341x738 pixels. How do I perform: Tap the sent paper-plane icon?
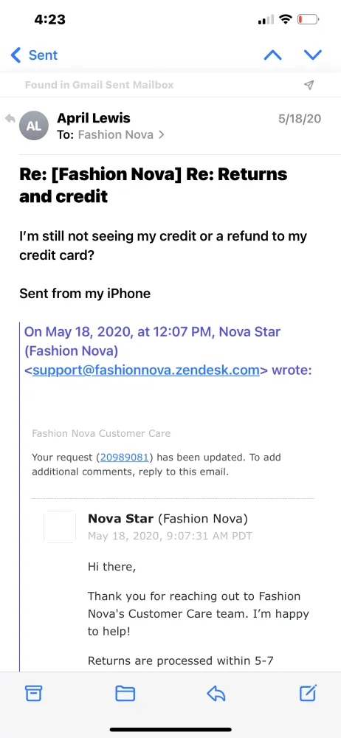click(309, 85)
